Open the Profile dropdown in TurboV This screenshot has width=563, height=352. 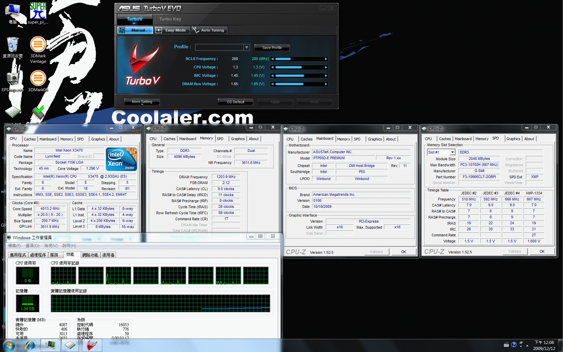pos(247,47)
